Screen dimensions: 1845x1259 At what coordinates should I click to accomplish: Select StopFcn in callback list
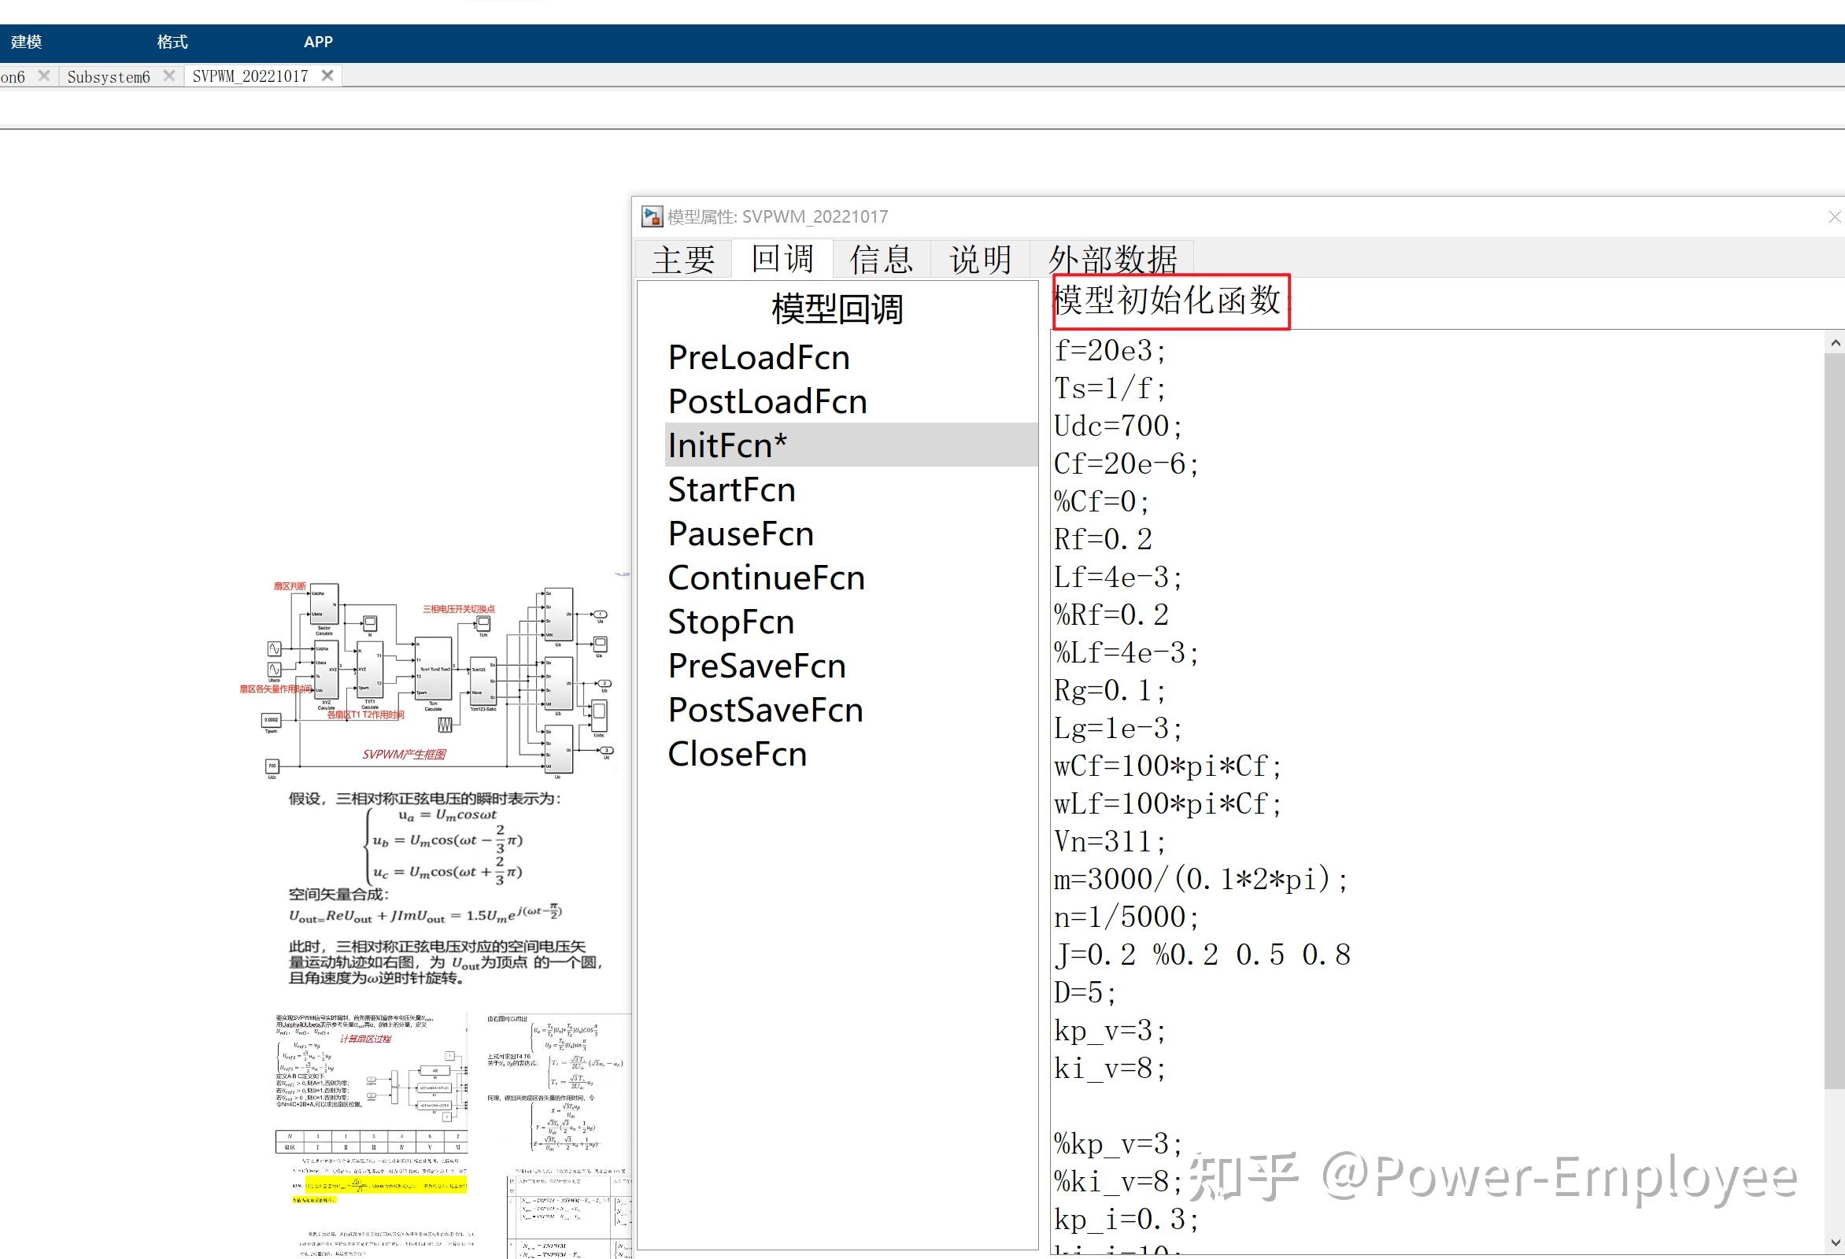(730, 622)
